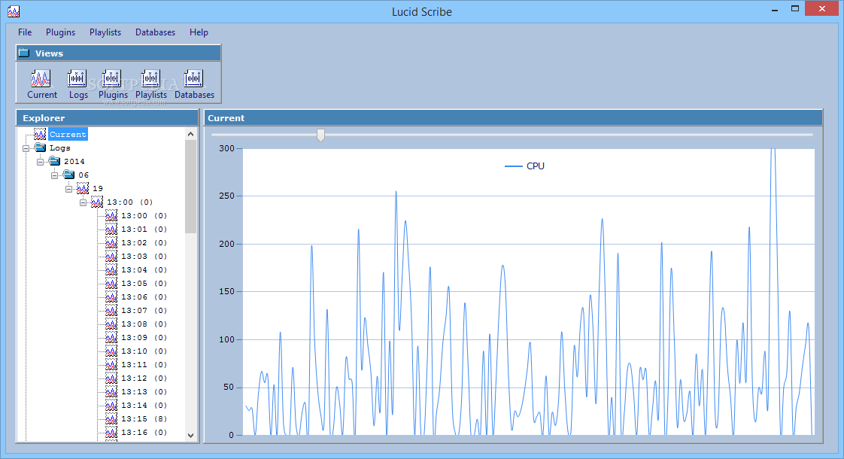
Task: Select the 13:12 (0) log entry
Action: pyautogui.click(x=144, y=378)
